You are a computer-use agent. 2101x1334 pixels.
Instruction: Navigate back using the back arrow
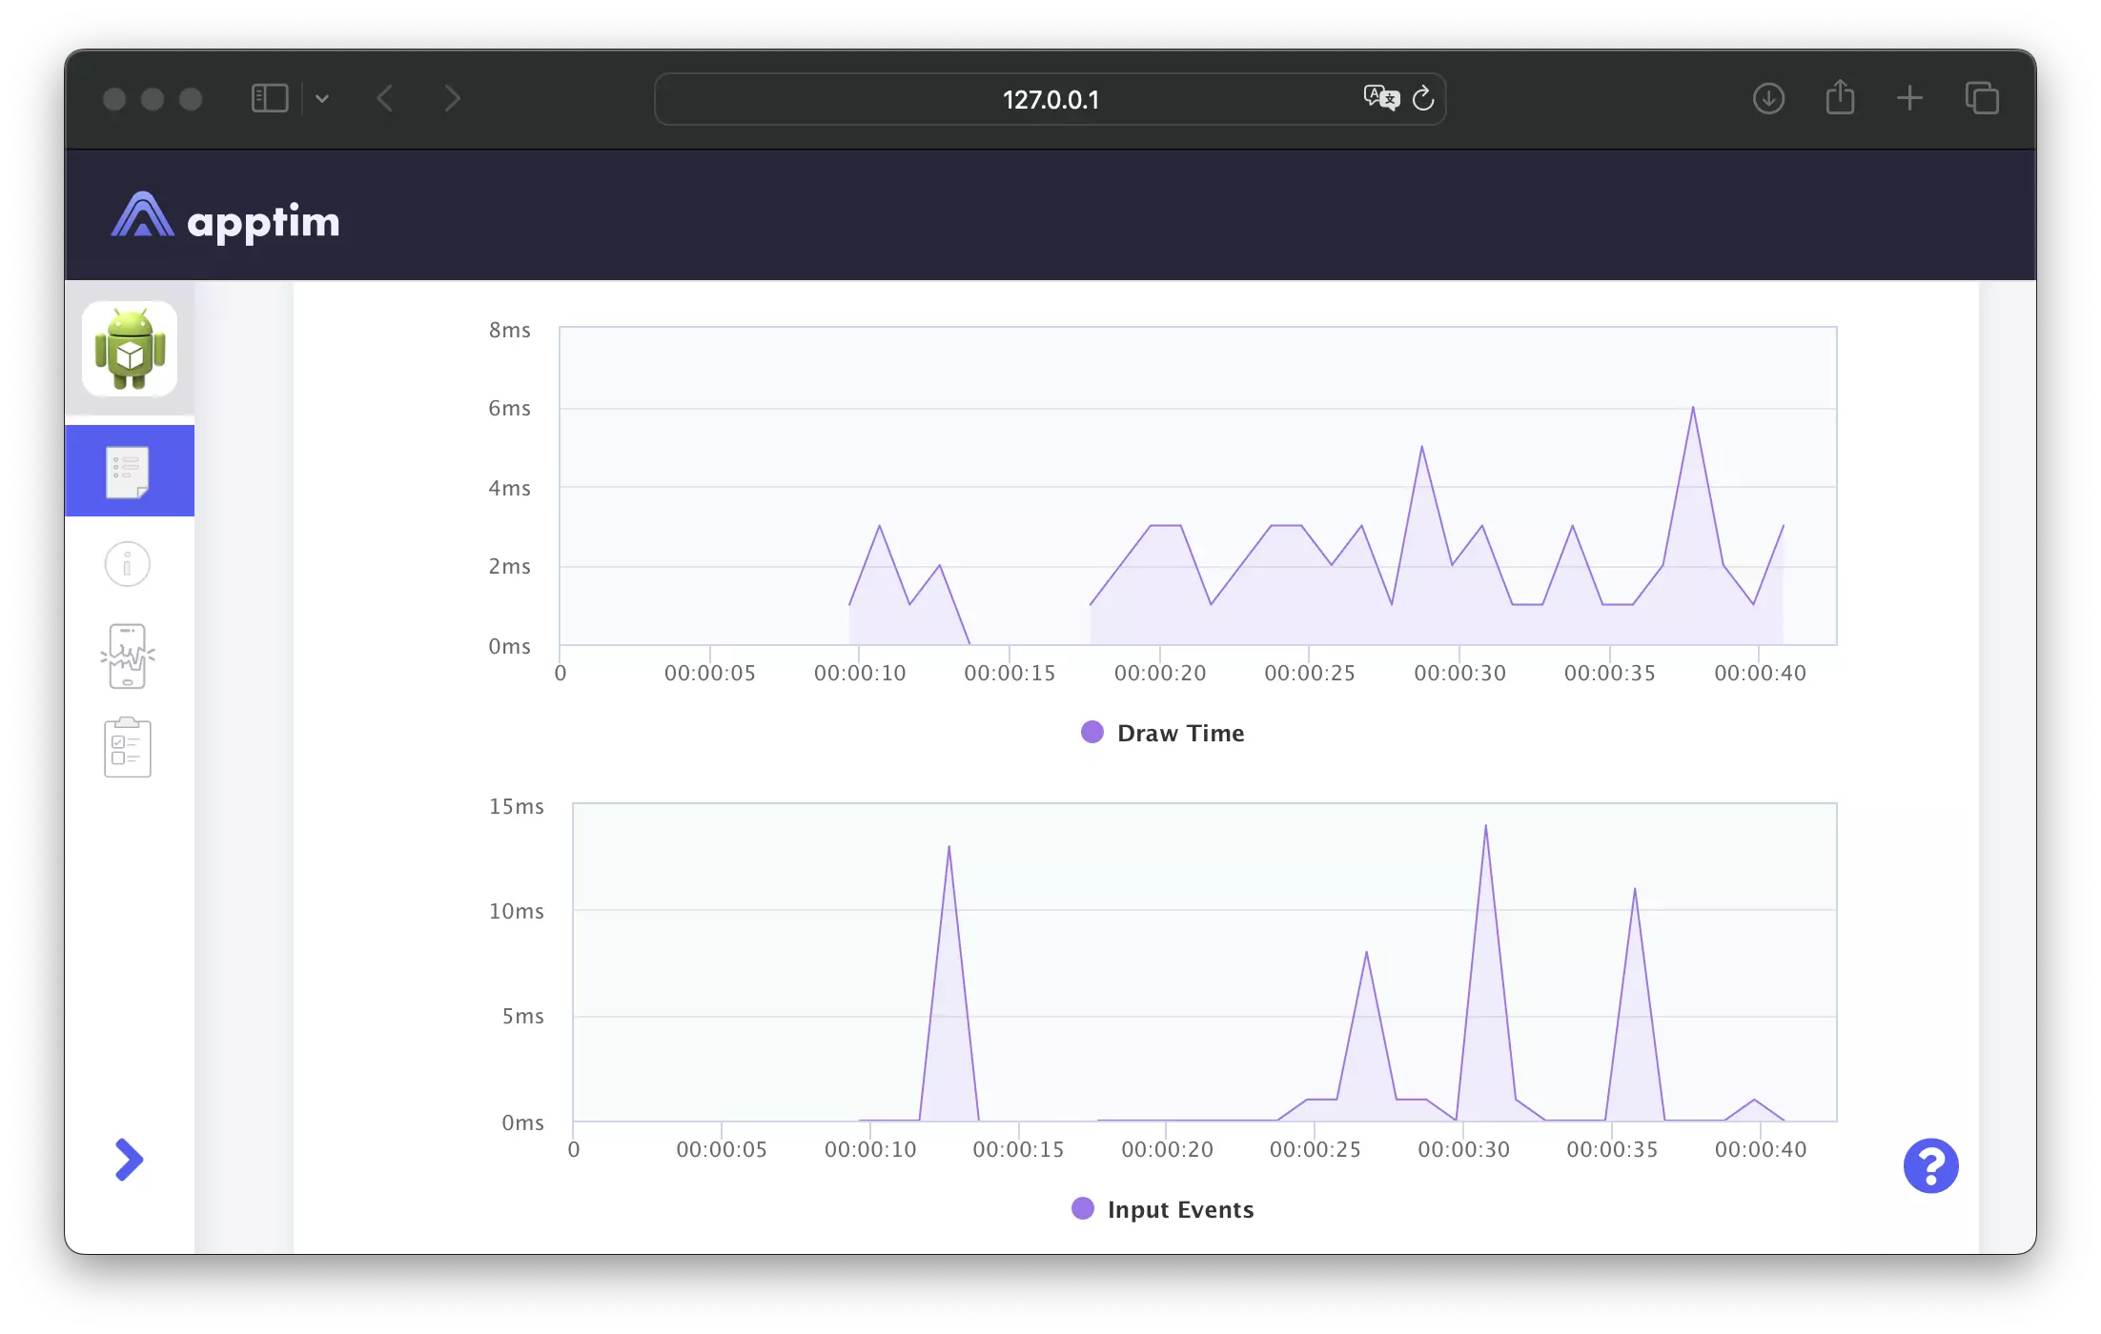click(x=385, y=98)
